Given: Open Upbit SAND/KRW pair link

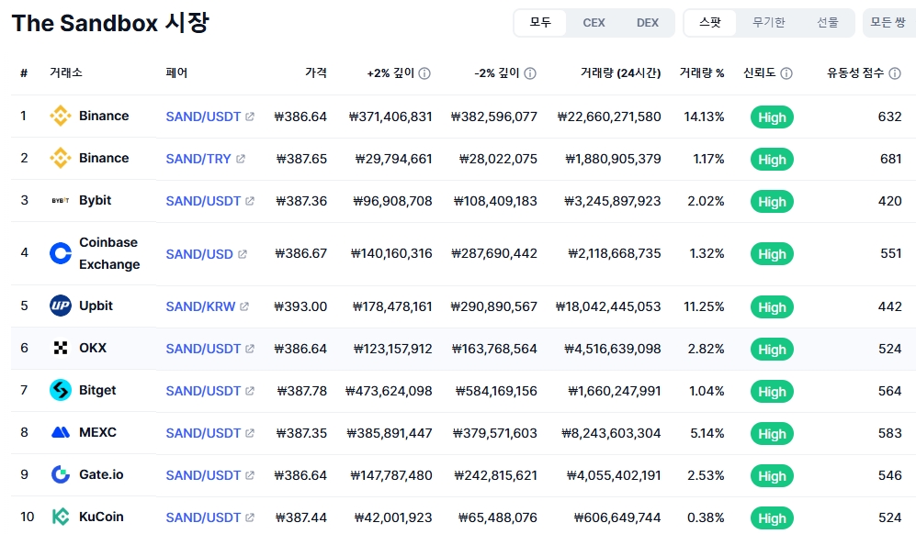Looking at the screenshot, I should coord(200,306).
